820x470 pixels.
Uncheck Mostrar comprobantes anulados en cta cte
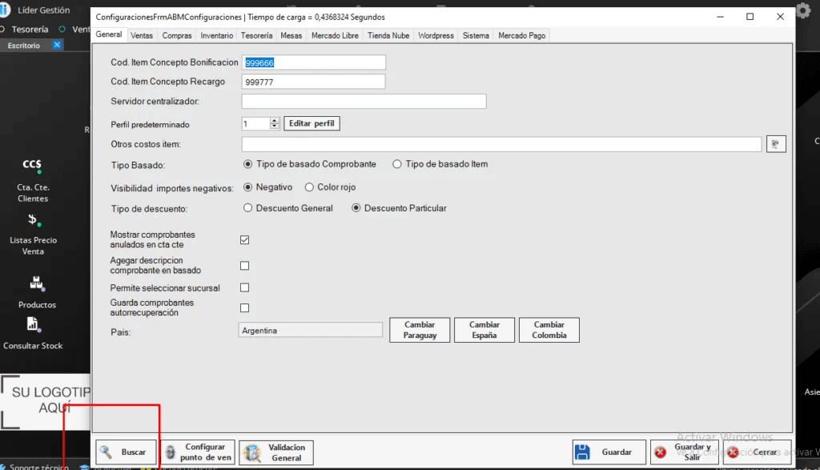point(245,239)
